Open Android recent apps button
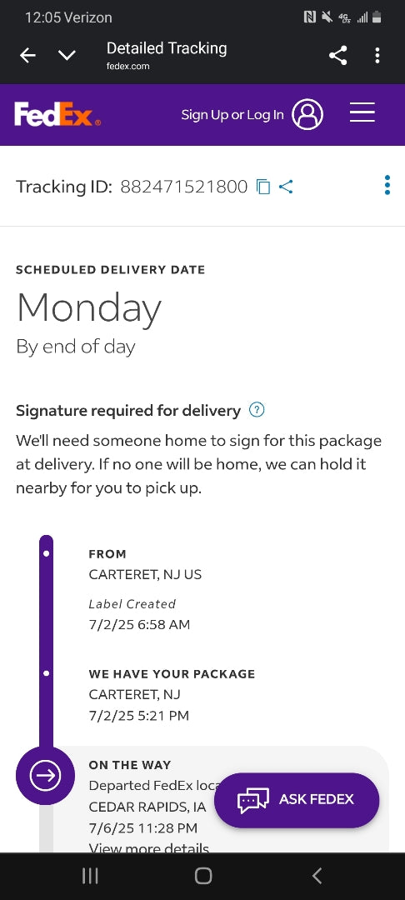 pyautogui.click(x=90, y=876)
